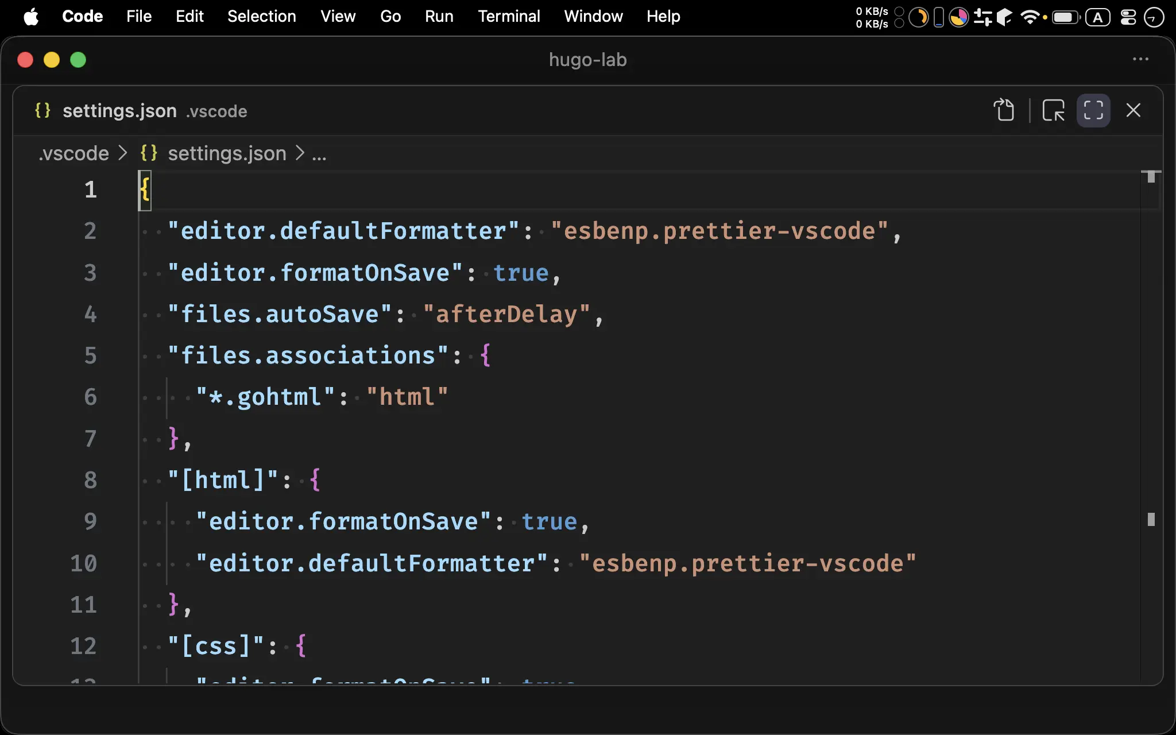The width and height of the screenshot is (1176, 735).
Task: Open the Selection menu
Action: (262, 16)
